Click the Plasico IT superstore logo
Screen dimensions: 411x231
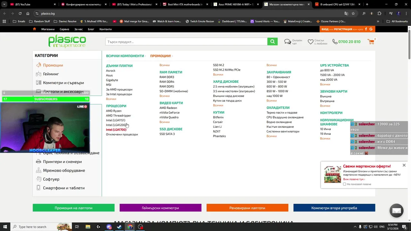point(67,41)
